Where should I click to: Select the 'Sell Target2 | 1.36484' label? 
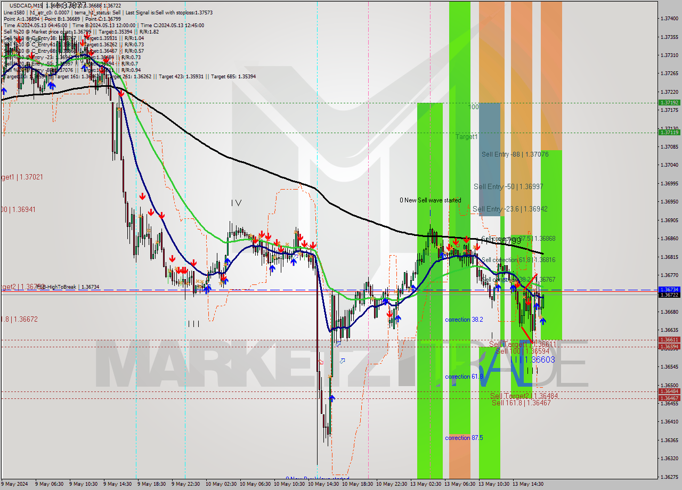click(x=524, y=396)
